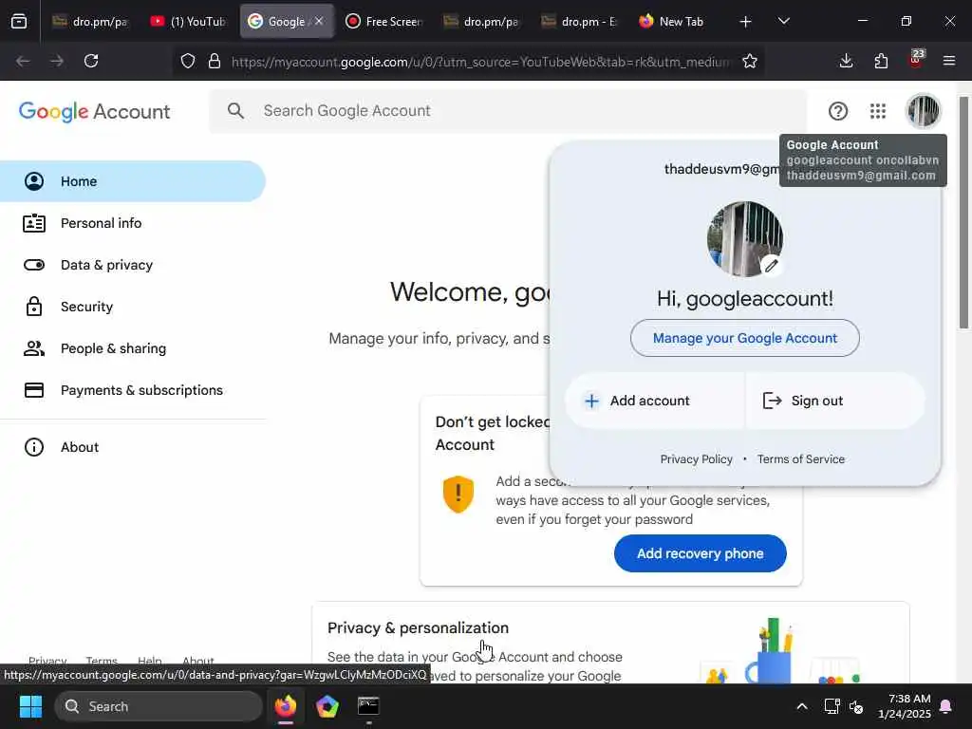Click the Google Account logo
The width and height of the screenshot is (972, 729).
94,112
